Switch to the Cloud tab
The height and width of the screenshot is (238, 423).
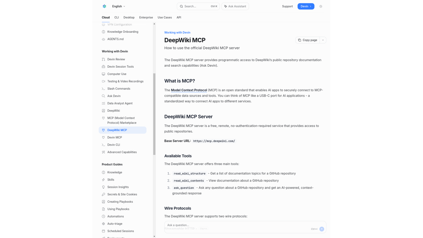(x=106, y=17)
